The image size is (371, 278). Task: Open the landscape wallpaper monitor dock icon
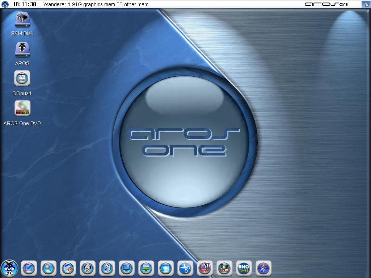(x=146, y=268)
